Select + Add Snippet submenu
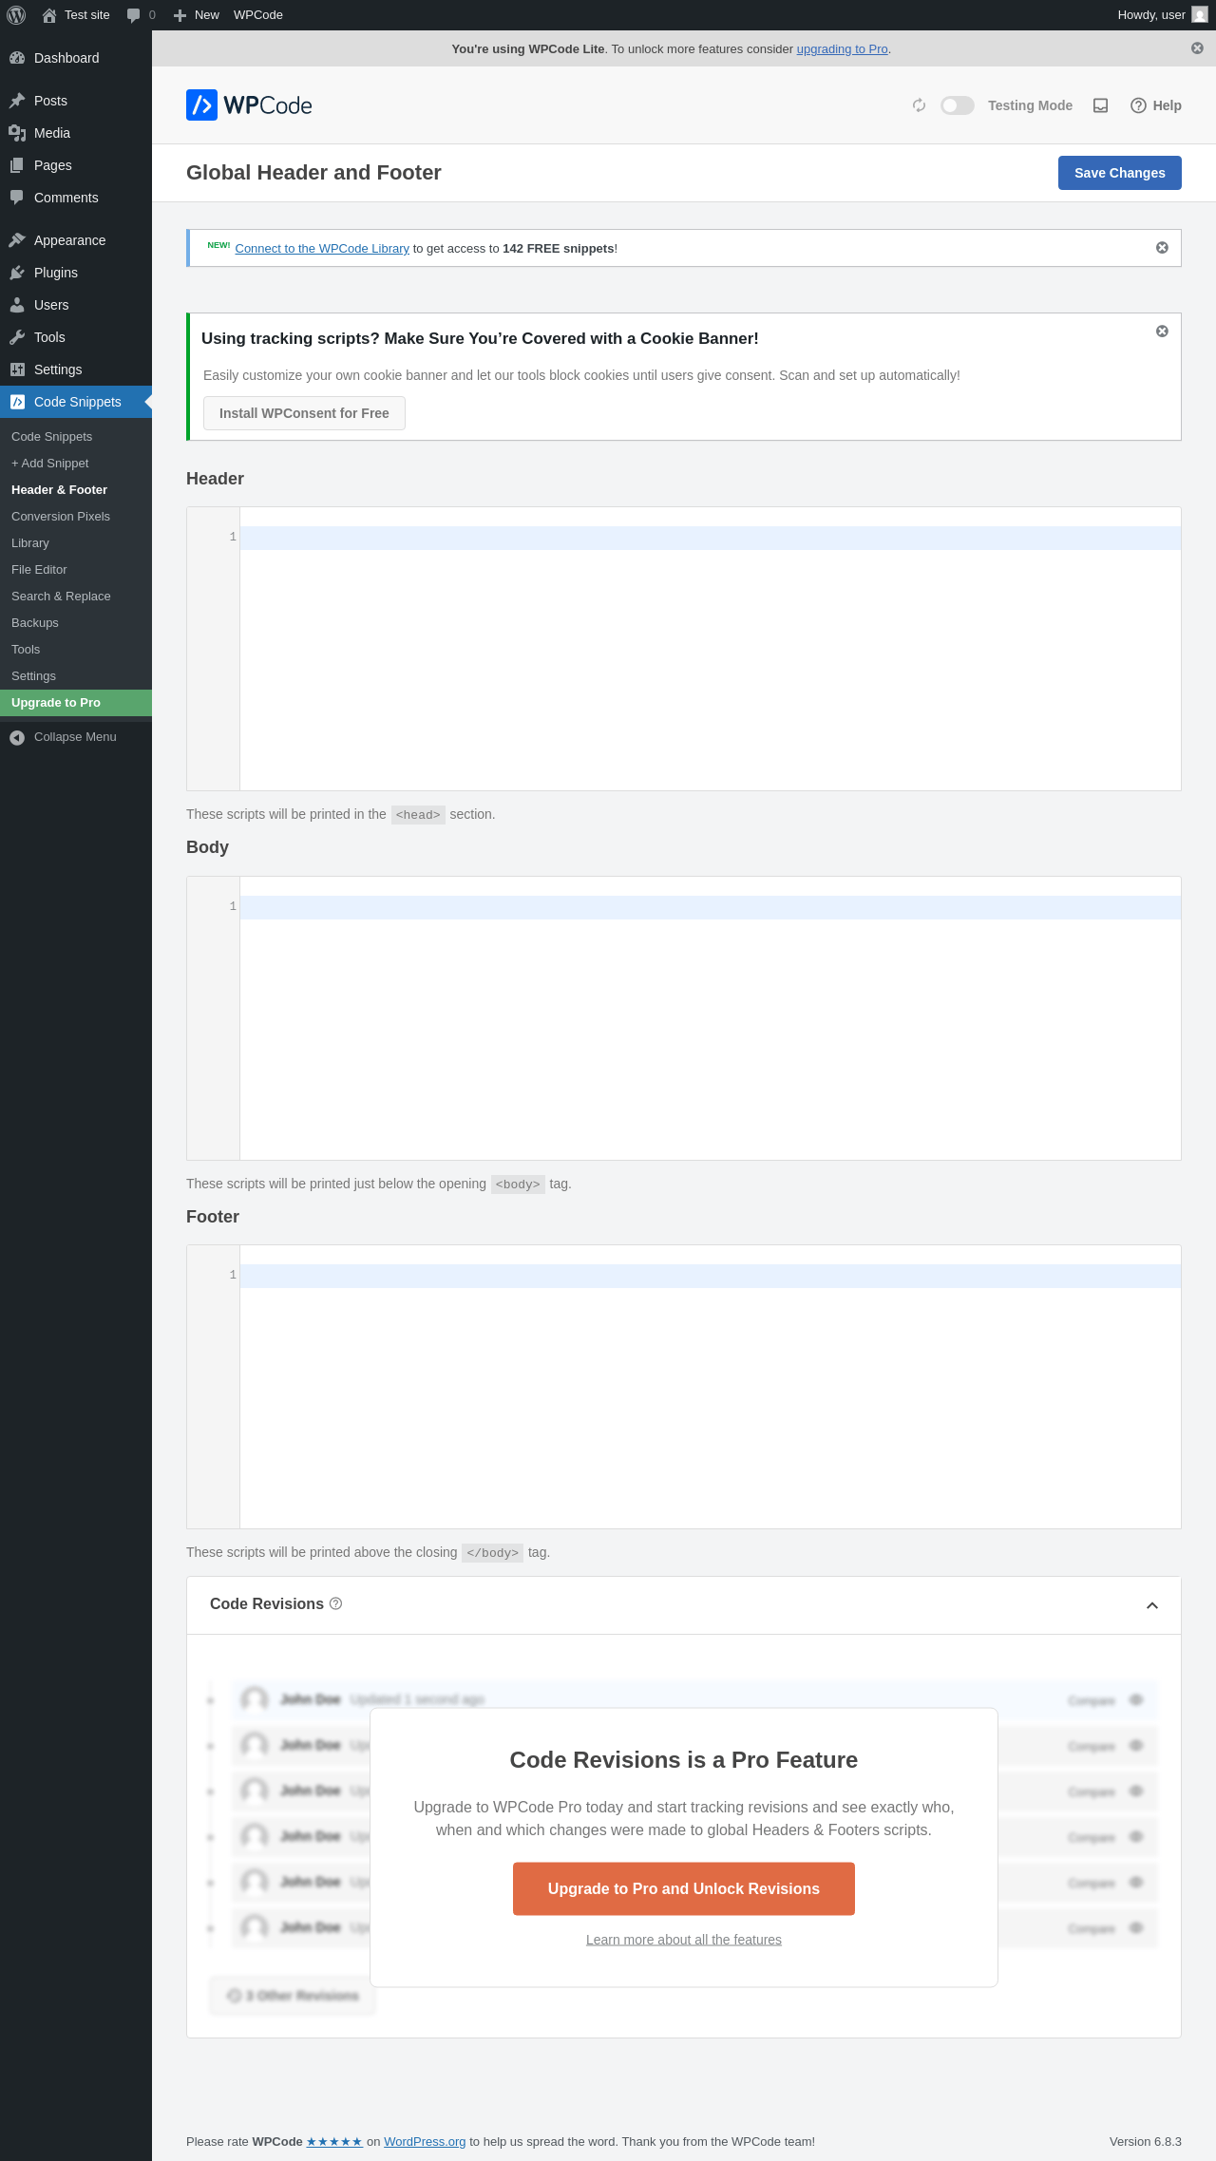Viewport: 1216px width, 2161px height. coord(76,464)
